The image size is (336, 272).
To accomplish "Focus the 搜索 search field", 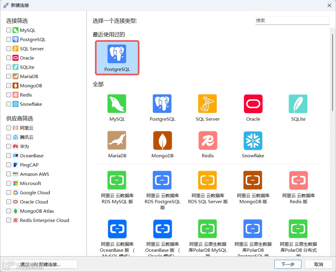I will click(292, 21).
